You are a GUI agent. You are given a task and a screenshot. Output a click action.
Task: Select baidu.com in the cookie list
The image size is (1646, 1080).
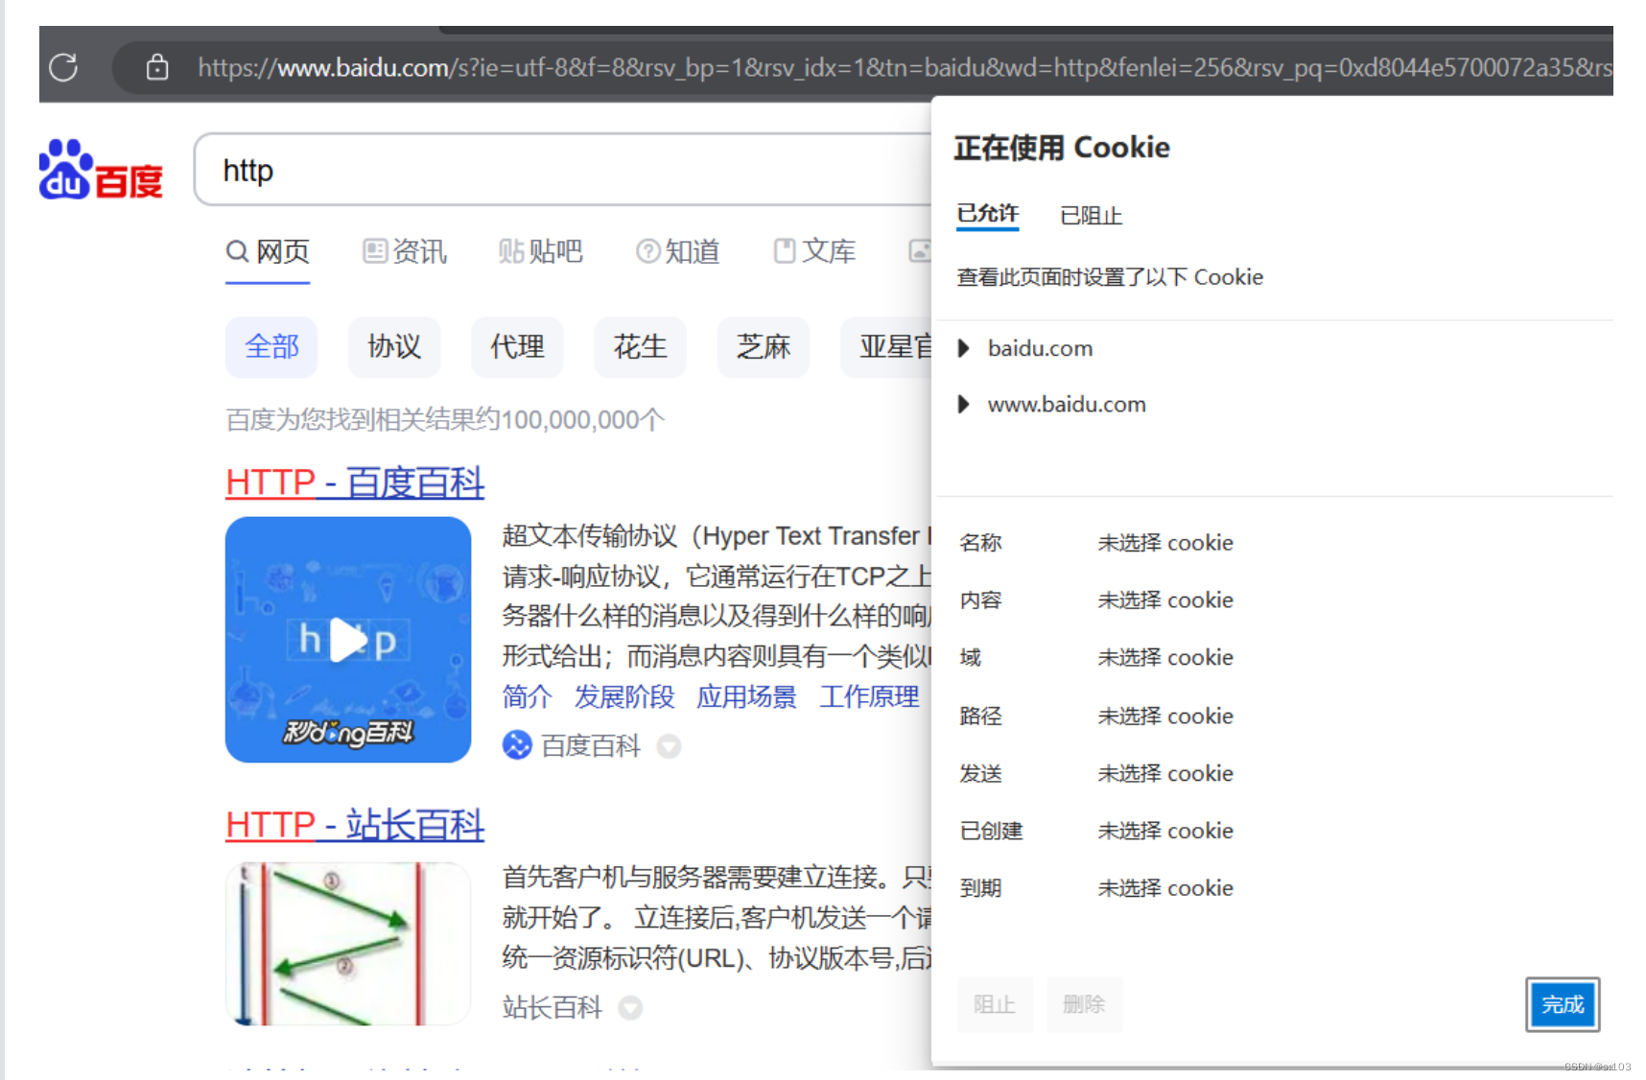click(1040, 348)
